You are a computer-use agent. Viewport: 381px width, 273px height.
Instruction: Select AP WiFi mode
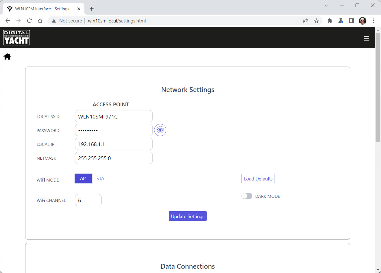[83, 179]
